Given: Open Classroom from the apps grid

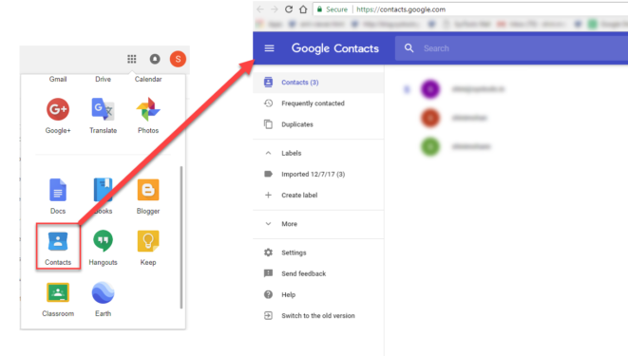Looking at the screenshot, I should point(58,292).
